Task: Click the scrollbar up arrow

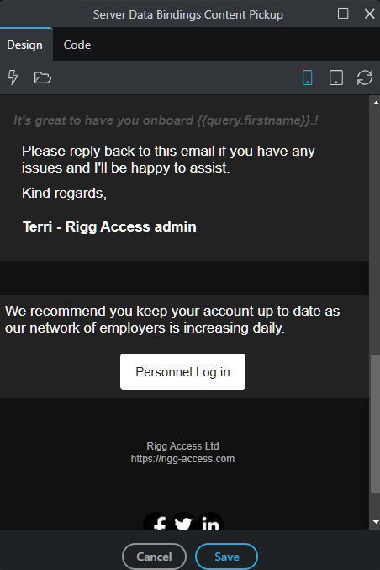Action: pyautogui.click(x=376, y=103)
